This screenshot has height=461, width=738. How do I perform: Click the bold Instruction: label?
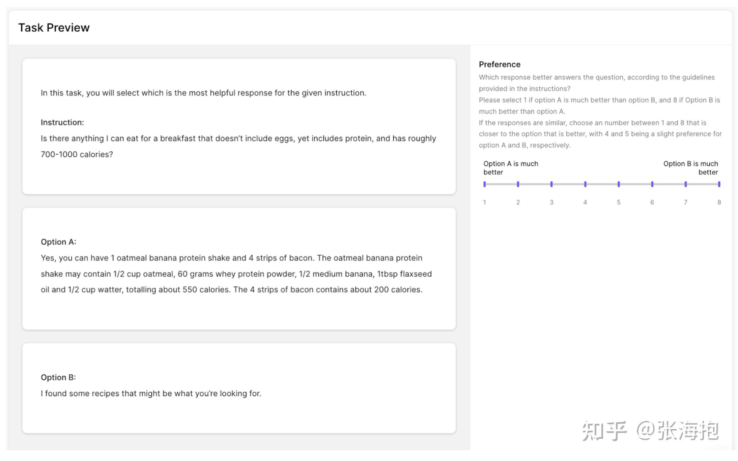pos(62,122)
